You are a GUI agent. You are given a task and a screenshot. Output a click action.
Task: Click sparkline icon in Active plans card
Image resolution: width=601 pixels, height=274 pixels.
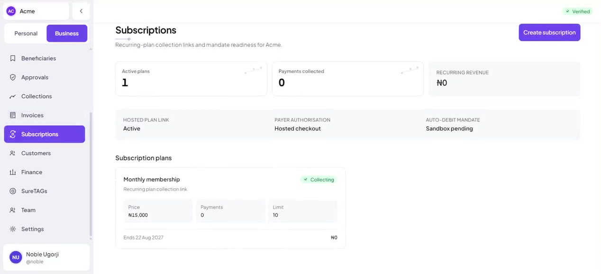(253, 71)
